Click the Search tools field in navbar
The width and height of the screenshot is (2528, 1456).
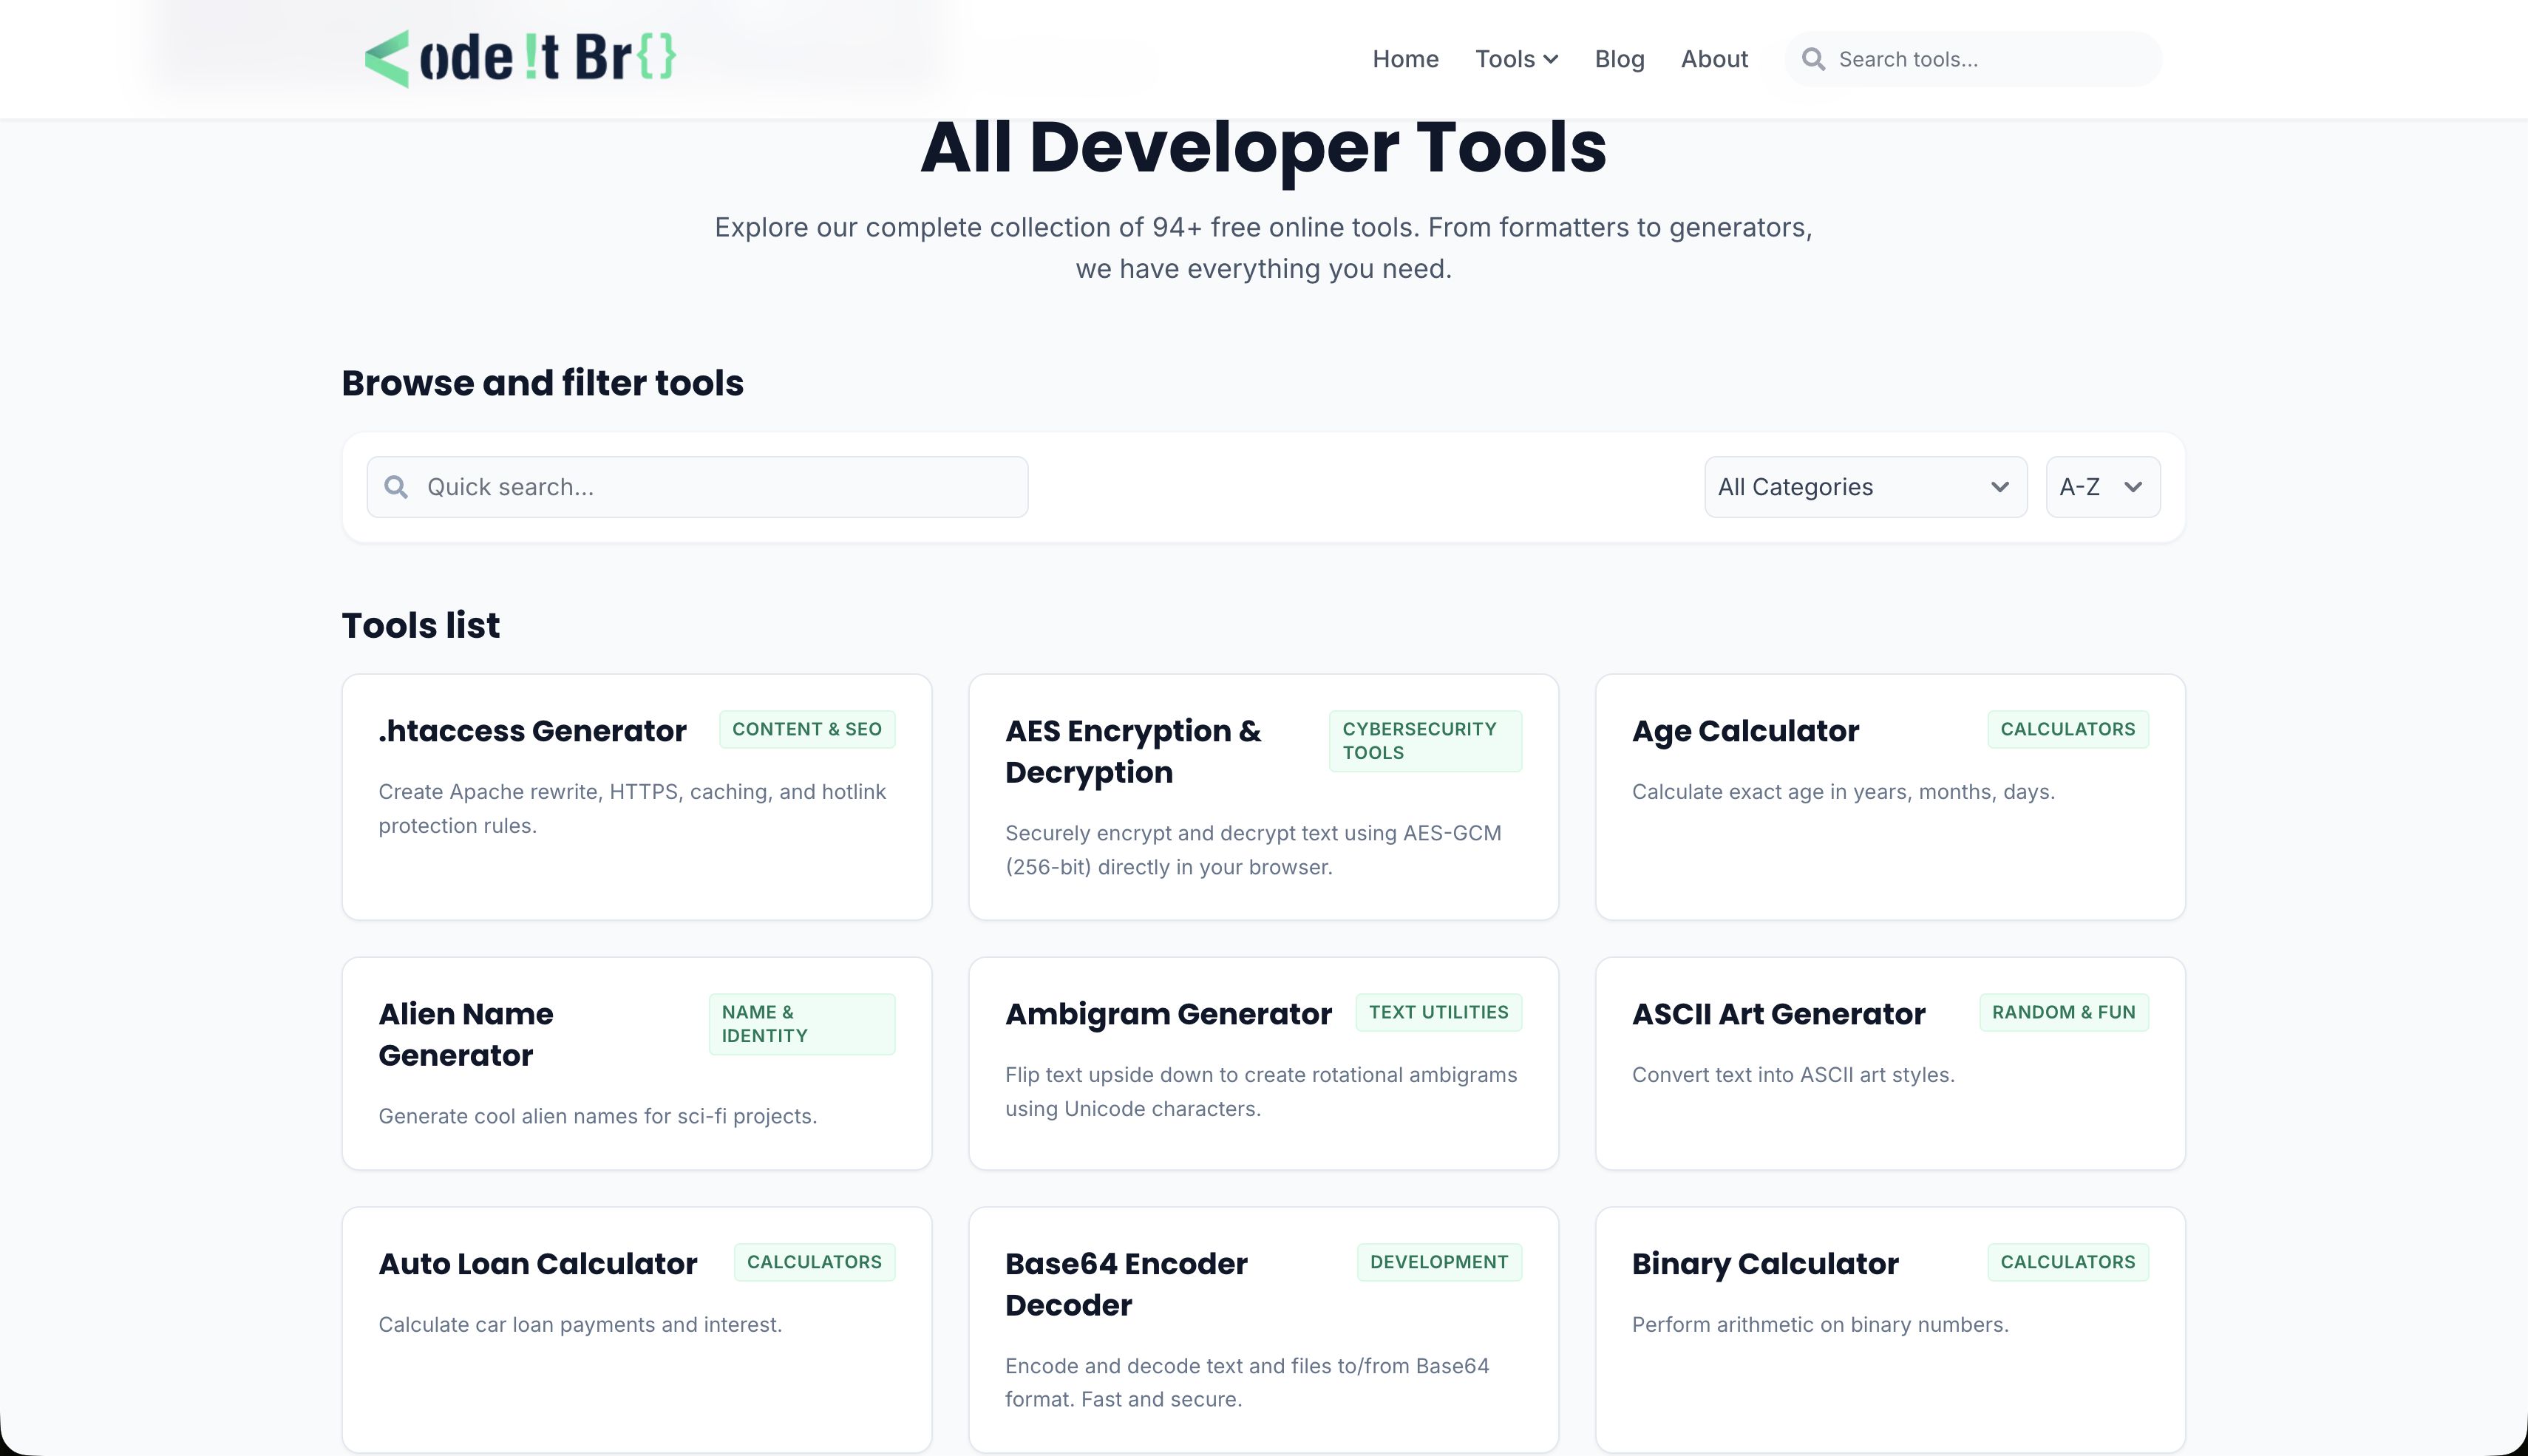coord(1970,59)
